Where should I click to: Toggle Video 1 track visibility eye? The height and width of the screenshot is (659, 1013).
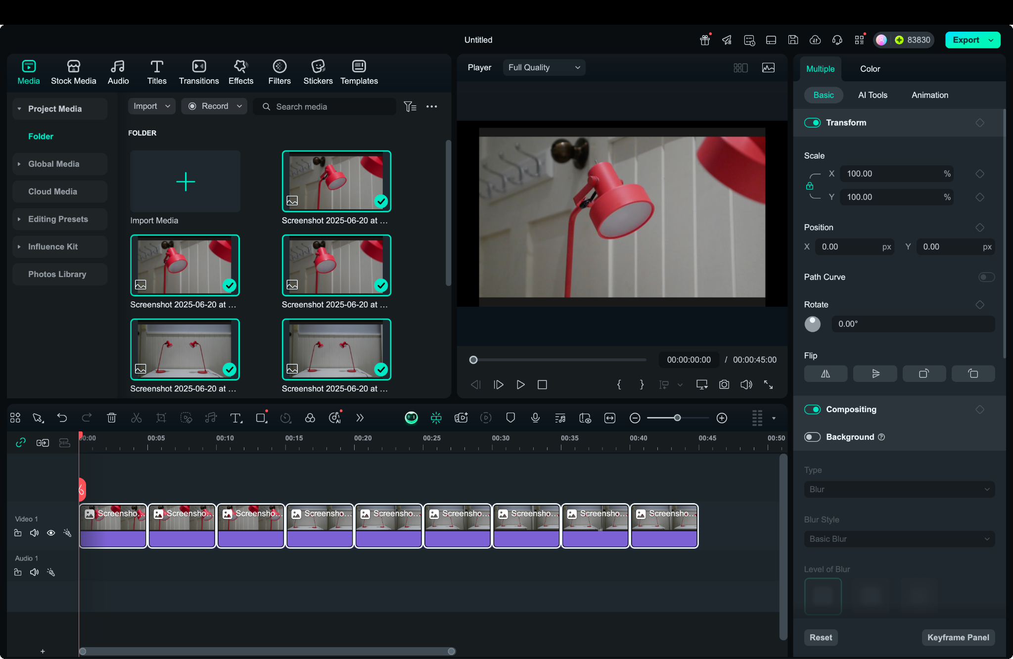click(51, 533)
